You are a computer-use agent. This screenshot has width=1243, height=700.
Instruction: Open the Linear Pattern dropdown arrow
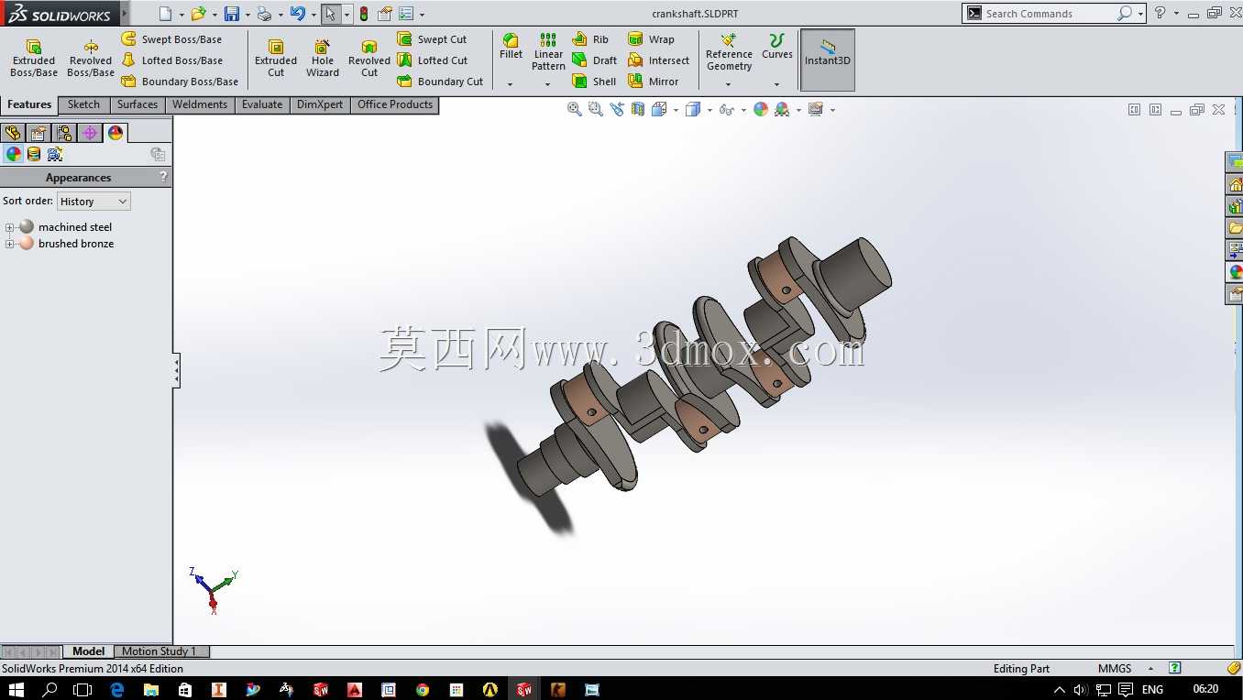click(x=548, y=84)
